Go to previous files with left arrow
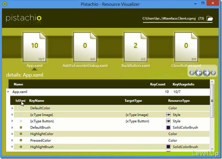 click(x=199, y=73)
